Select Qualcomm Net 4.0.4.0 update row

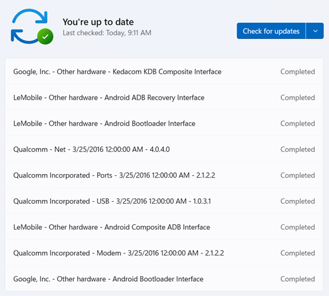pos(164,149)
